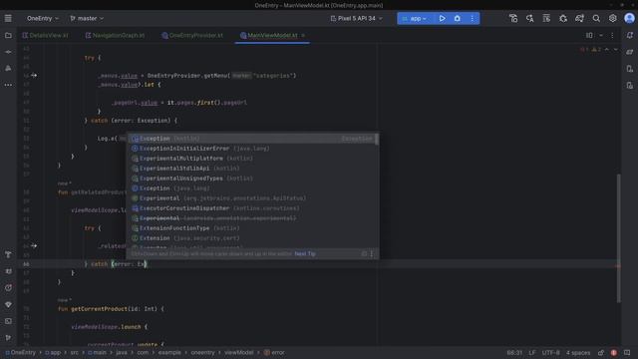Open the main hamburger menu
The height and width of the screenshot is (359, 638).
(8, 18)
